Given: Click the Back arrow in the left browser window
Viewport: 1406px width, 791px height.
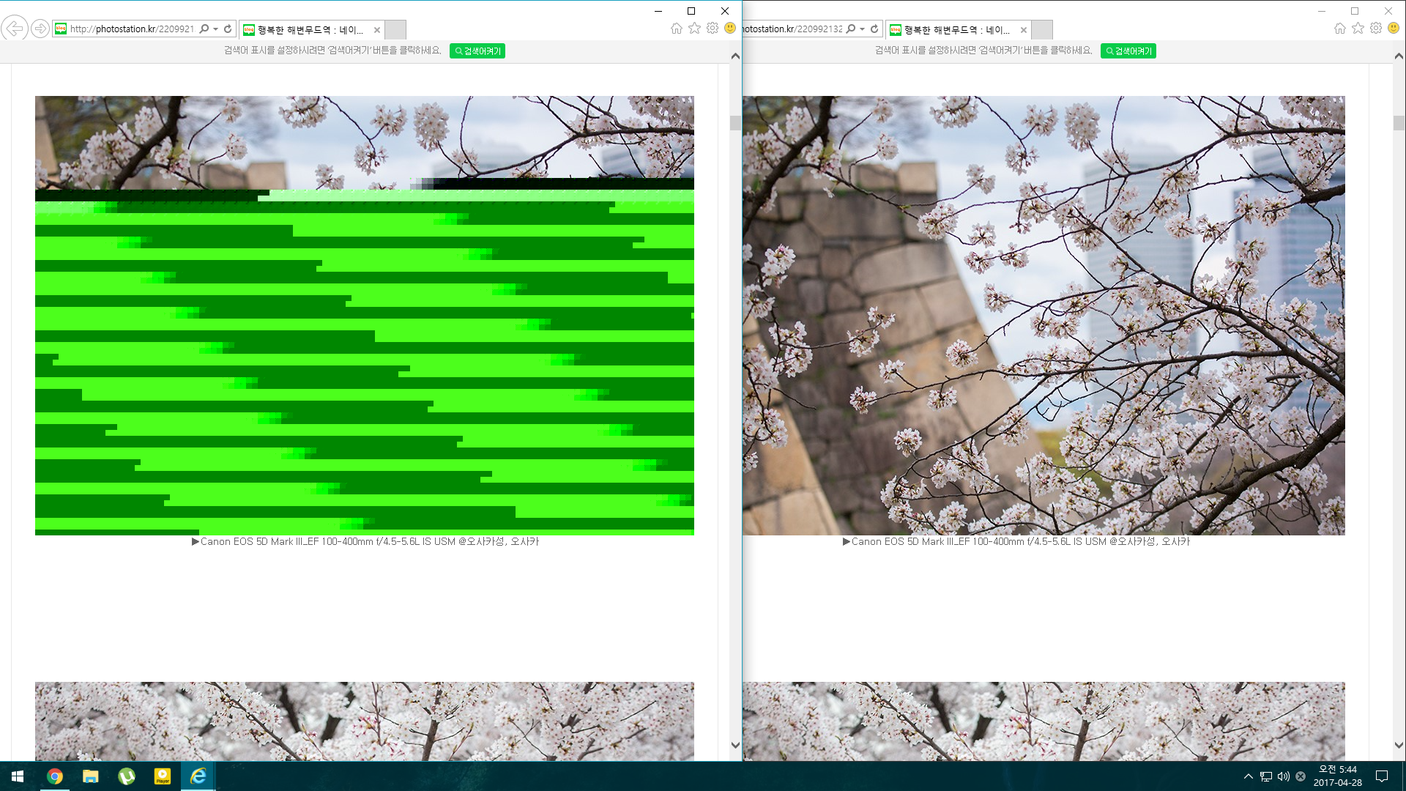Looking at the screenshot, I should click(15, 29).
